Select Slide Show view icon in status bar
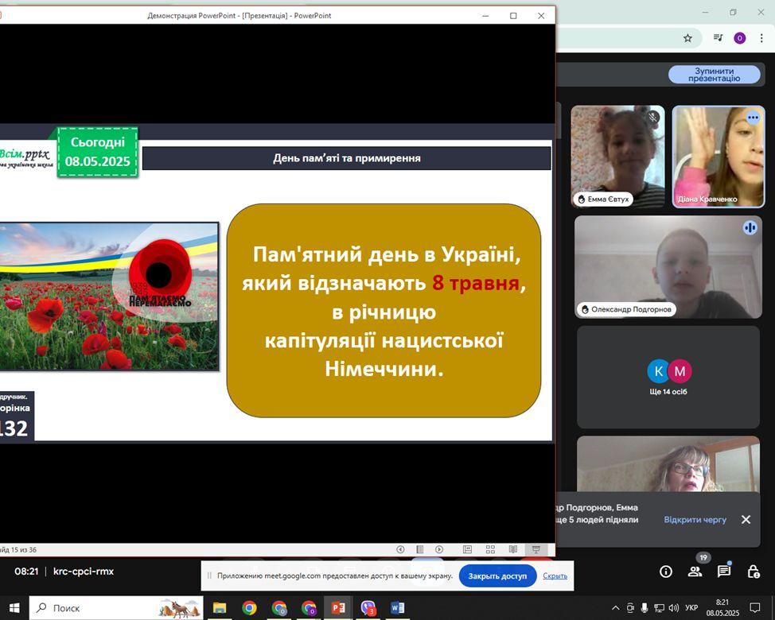This screenshot has height=620, width=775. point(536,549)
